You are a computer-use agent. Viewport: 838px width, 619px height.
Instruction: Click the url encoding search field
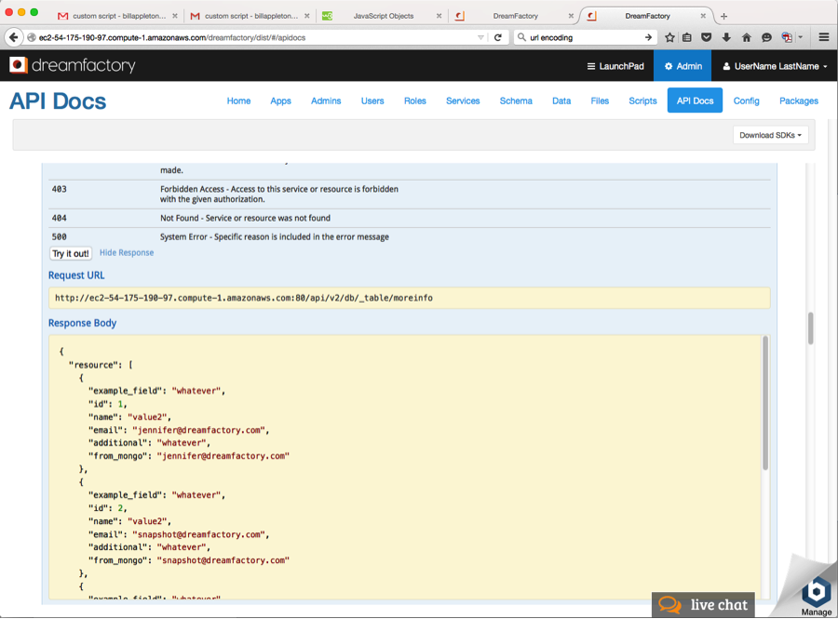click(x=584, y=37)
